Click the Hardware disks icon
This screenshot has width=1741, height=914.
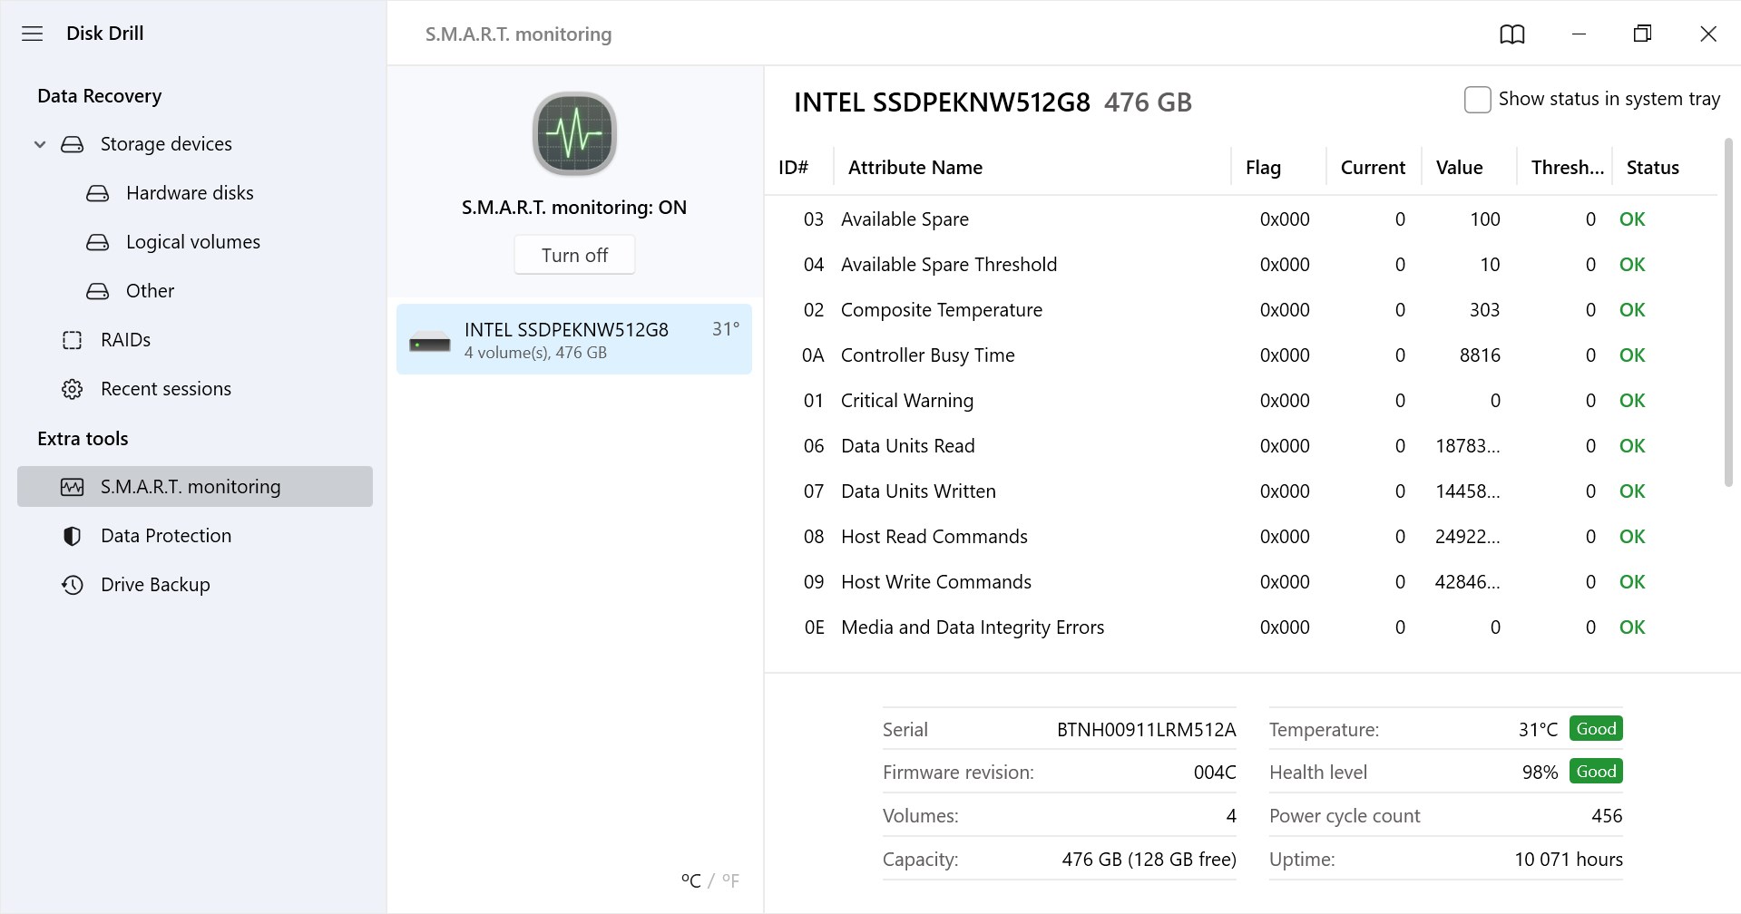(x=98, y=193)
